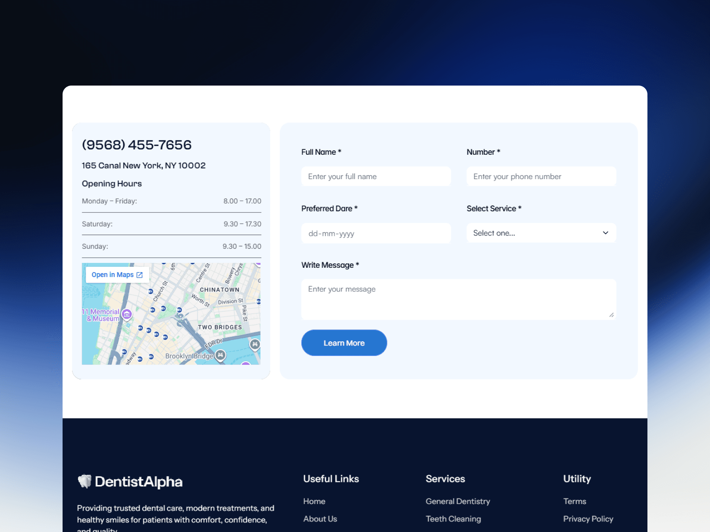Open the General Dentistry service link
710x532 pixels.
pyautogui.click(x=458, y=501)
